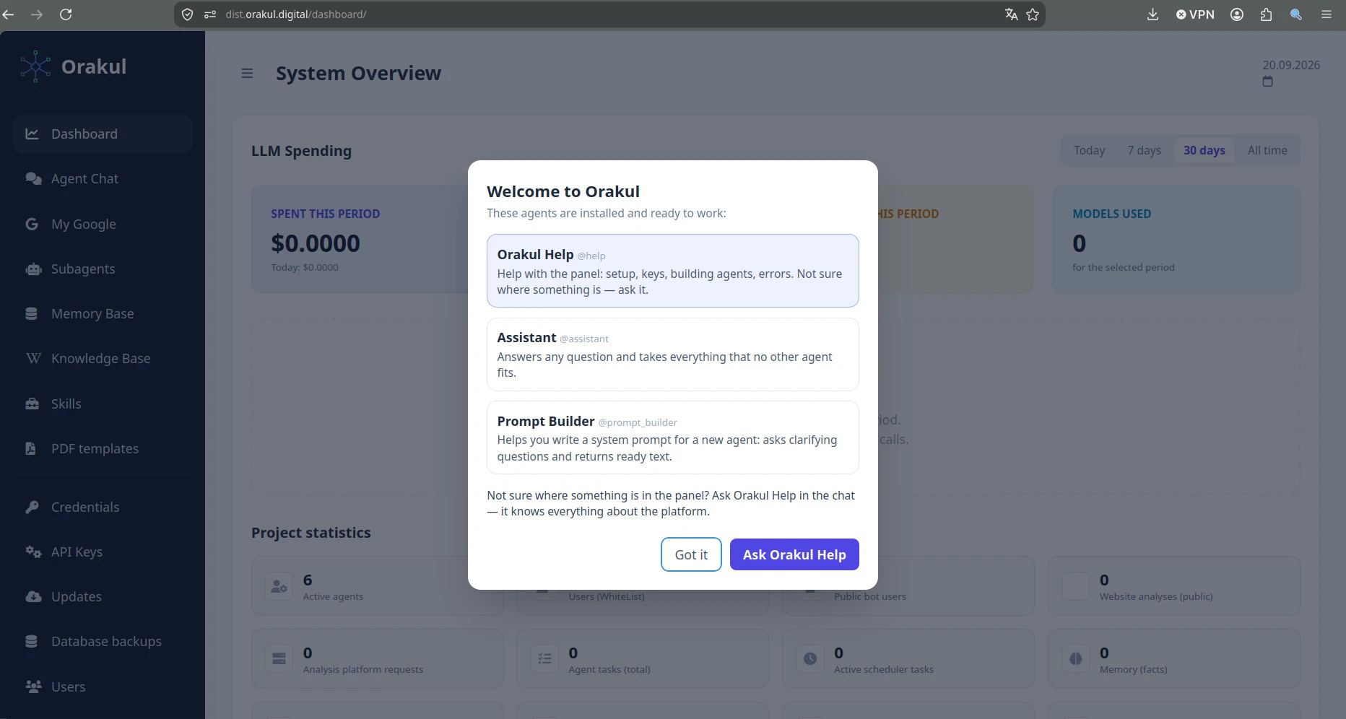Select the 7 days period tab
The width and height of the screenshot is (1346, 719).
point(1144,150)
